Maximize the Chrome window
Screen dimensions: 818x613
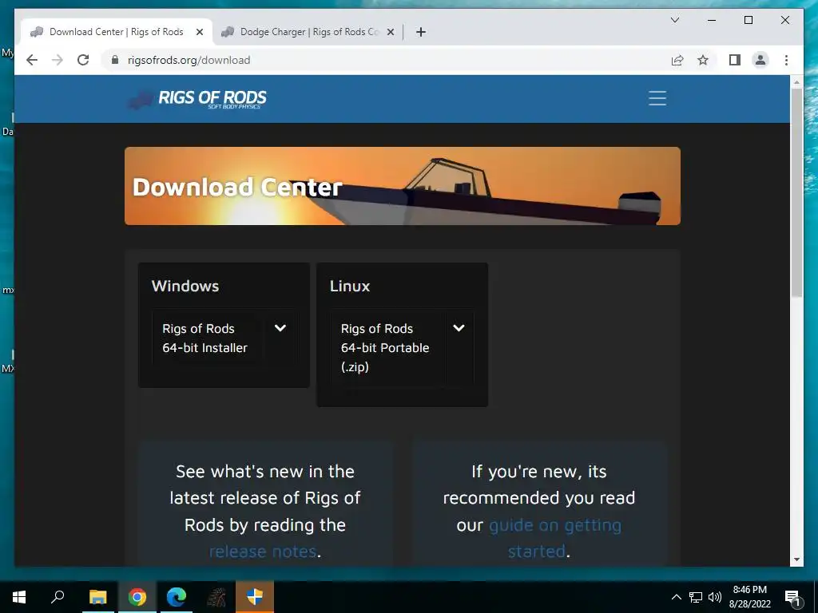(x=748, y=20)
